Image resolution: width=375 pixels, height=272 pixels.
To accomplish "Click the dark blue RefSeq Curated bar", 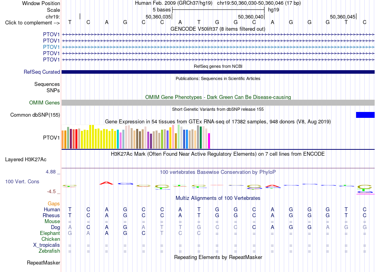I will point(218,72).
